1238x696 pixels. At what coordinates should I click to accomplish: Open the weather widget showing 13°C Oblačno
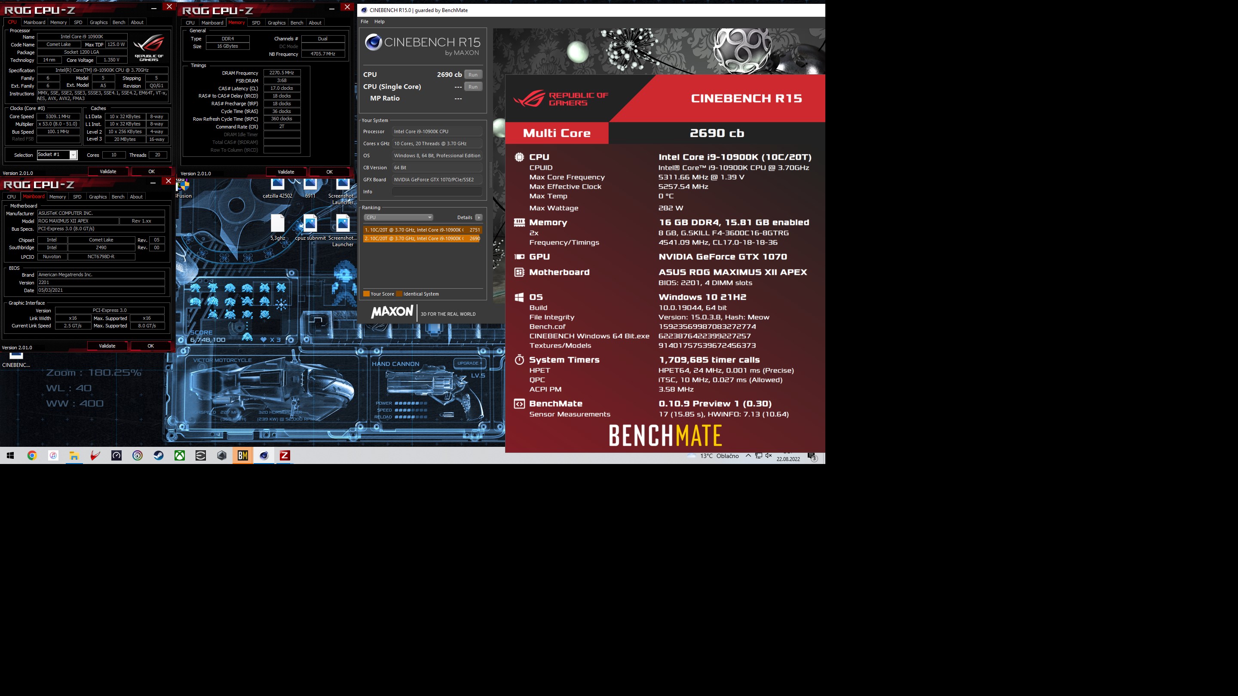(713, 456)
